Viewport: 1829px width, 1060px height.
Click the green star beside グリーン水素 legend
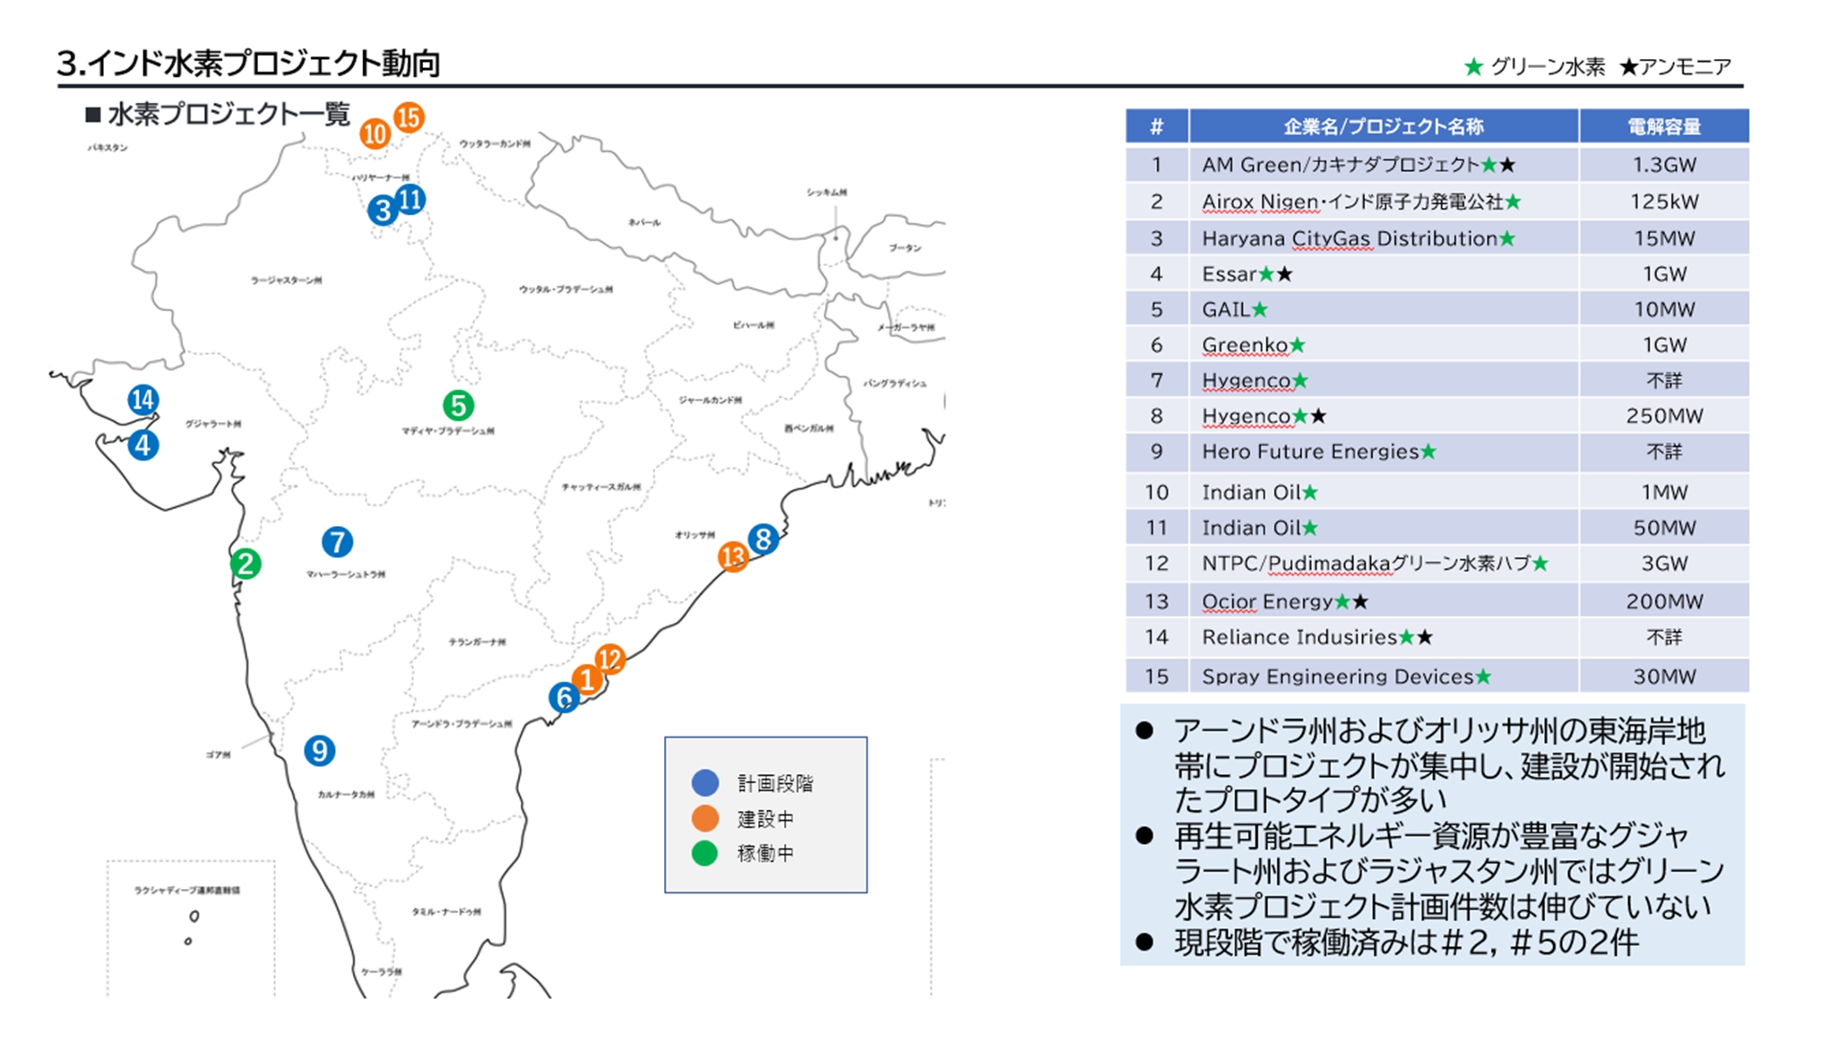[1473, 67]
